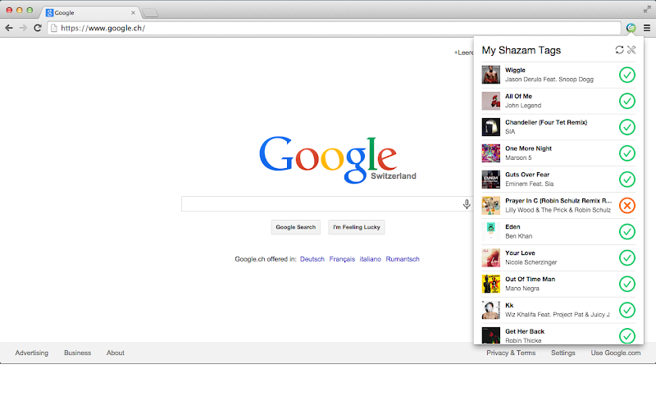The image size is (656, 410).
Task: Go back to previous page
Action: coord(9,28)
